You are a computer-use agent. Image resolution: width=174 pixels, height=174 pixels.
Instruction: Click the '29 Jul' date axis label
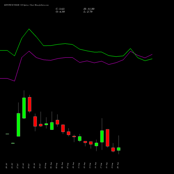pos(29,166)
